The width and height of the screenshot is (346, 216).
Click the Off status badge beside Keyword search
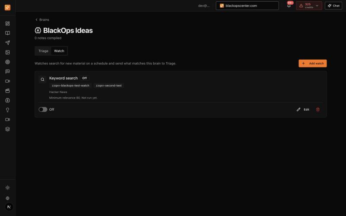(84, 78)
